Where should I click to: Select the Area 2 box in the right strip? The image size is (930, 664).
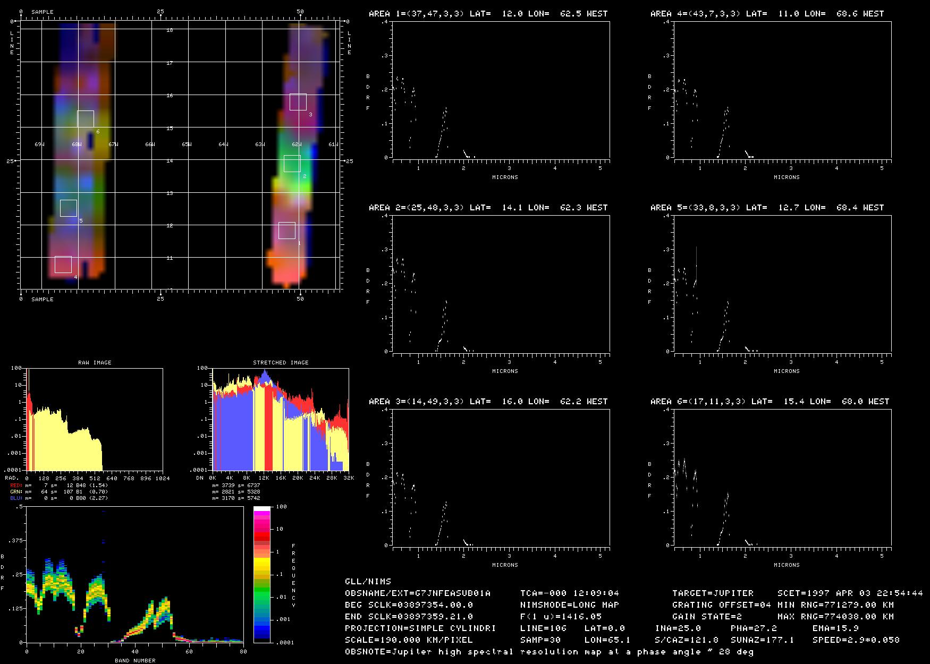click(x=292, y=164)
